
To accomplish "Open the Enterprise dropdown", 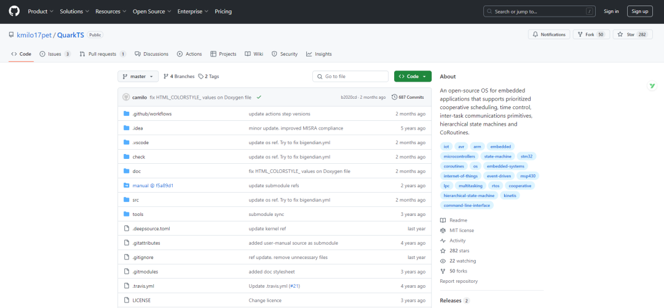I will tap(192, 12).
